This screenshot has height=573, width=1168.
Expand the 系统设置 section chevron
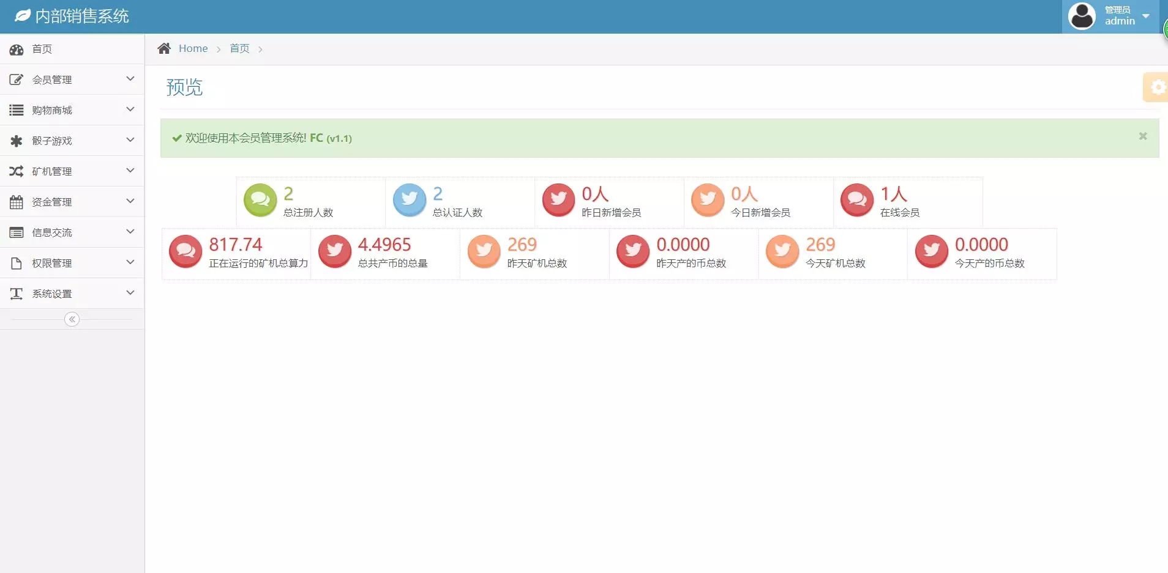[x=130, y=293]
